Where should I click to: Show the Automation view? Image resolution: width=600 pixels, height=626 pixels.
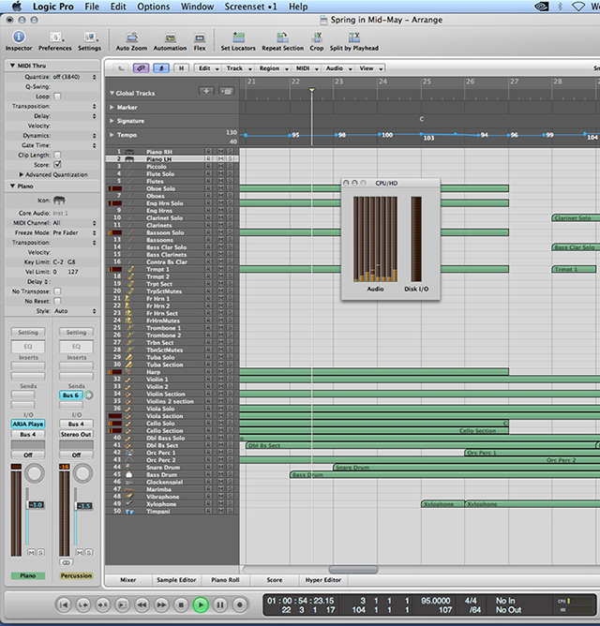coord(171,40)
